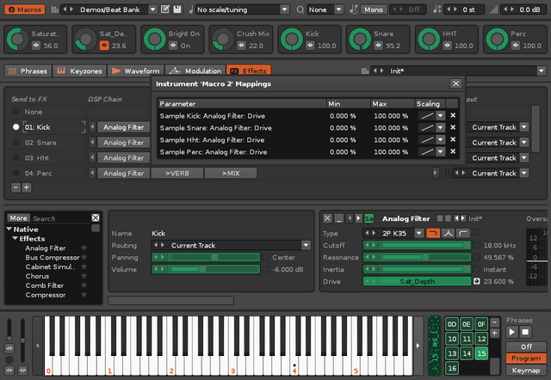Click the Keymap phrase mode button
This screenshot has width=551, height=380.
(x=525, y=370)
